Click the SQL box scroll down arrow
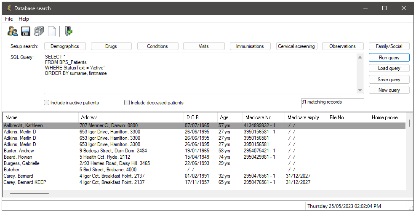Image resolution: width=416 pixels, height=213 pixels. (x=360, y=90)
